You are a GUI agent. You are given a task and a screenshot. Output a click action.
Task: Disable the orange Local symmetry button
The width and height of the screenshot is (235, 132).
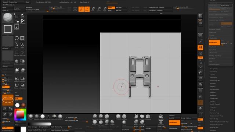200,48
